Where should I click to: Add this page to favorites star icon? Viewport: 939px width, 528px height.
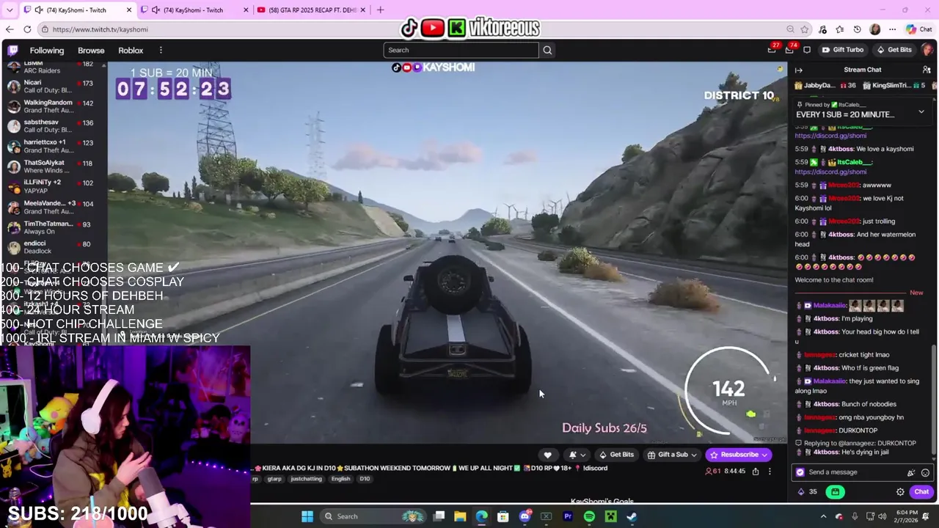click(x=805, y=29)
